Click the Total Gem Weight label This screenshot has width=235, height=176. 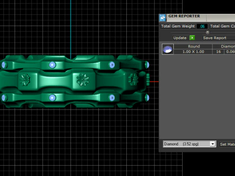pyautogui.click(x=178, y=26)
